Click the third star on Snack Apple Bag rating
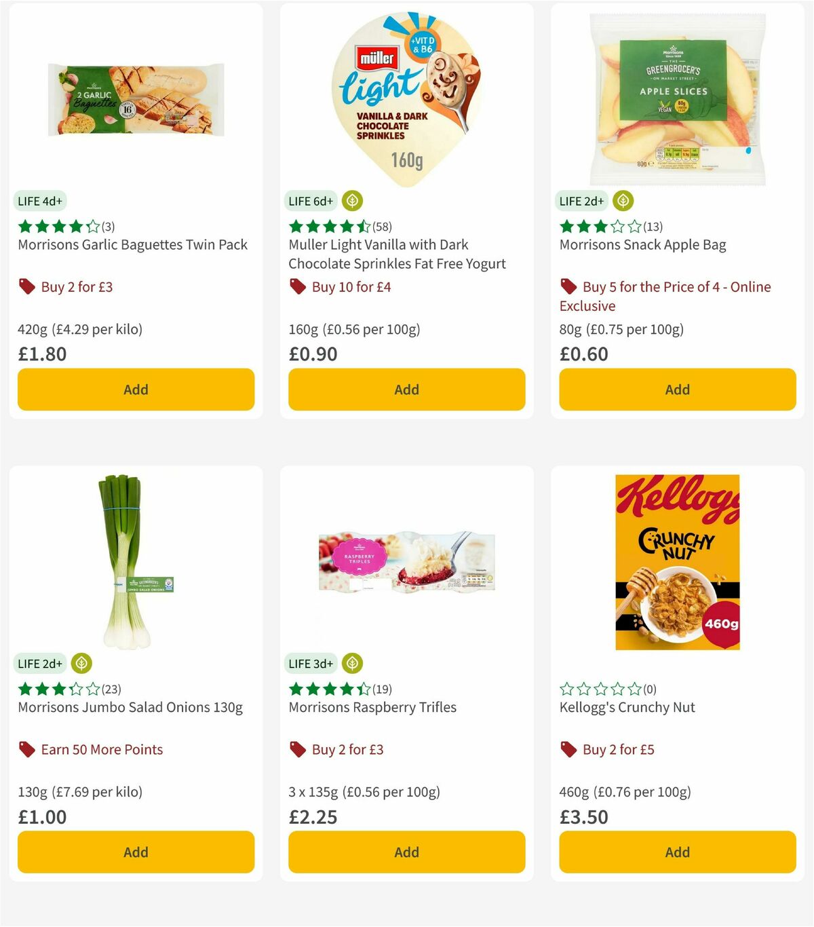814x927 pixels. (x=602, y=227)
